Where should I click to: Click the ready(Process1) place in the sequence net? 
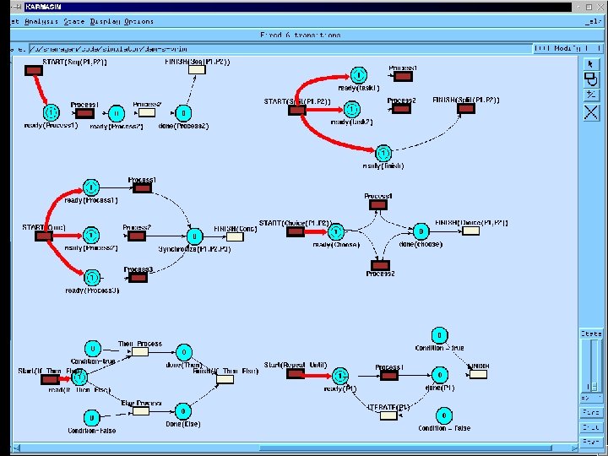51,113
